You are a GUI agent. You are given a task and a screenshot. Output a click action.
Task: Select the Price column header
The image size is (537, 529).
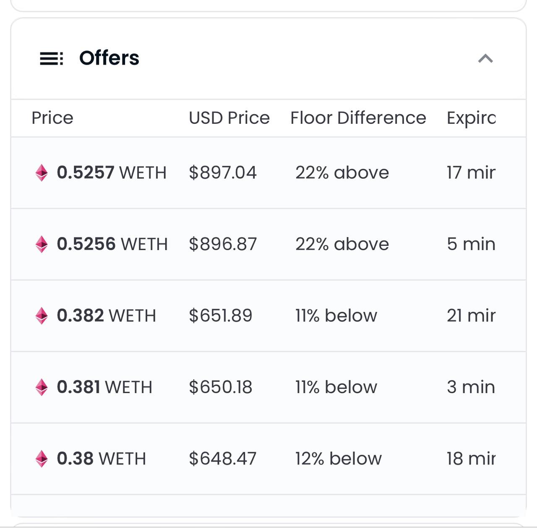(52, 118)
